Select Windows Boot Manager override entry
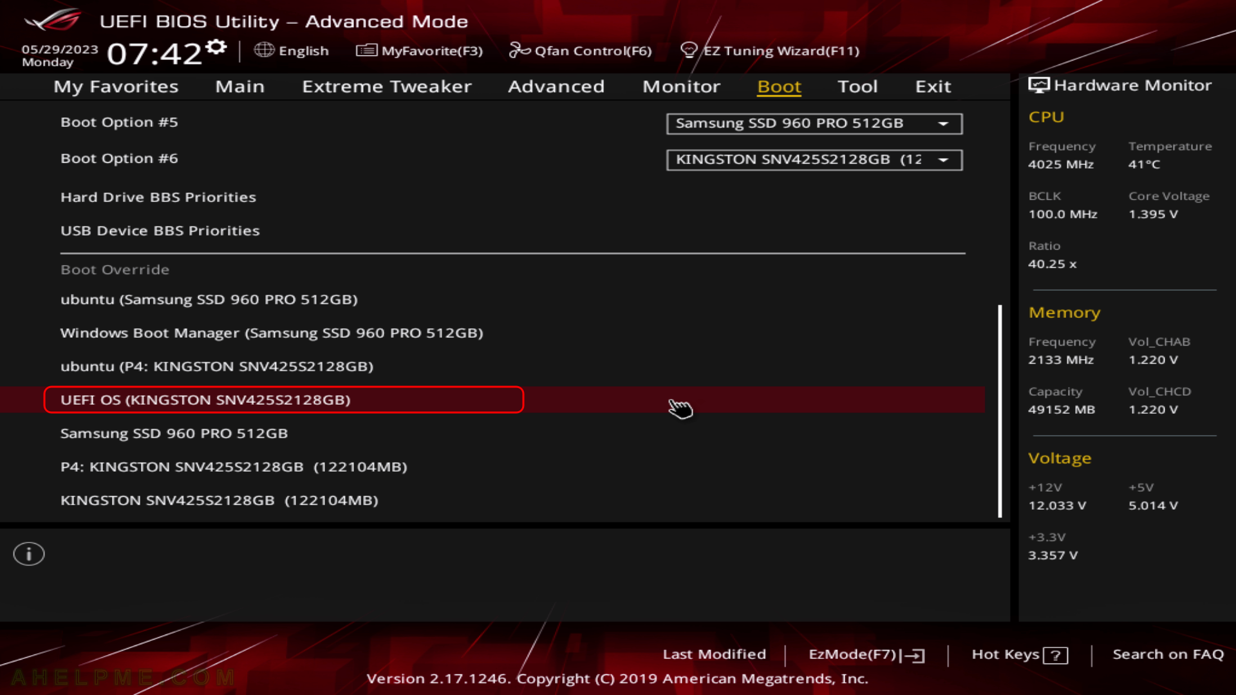Image resolution: width=1236 pixels, height=695 pixels. click(x=272, y=333)
